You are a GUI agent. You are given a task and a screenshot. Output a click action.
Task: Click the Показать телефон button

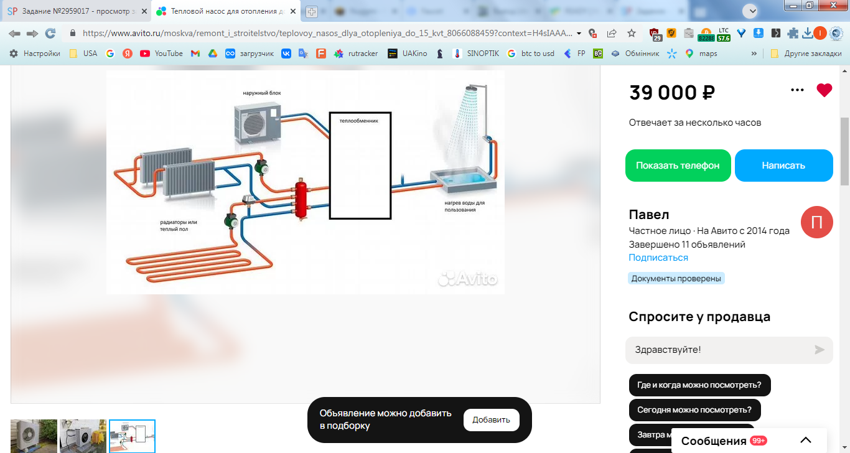pos(678,166)
